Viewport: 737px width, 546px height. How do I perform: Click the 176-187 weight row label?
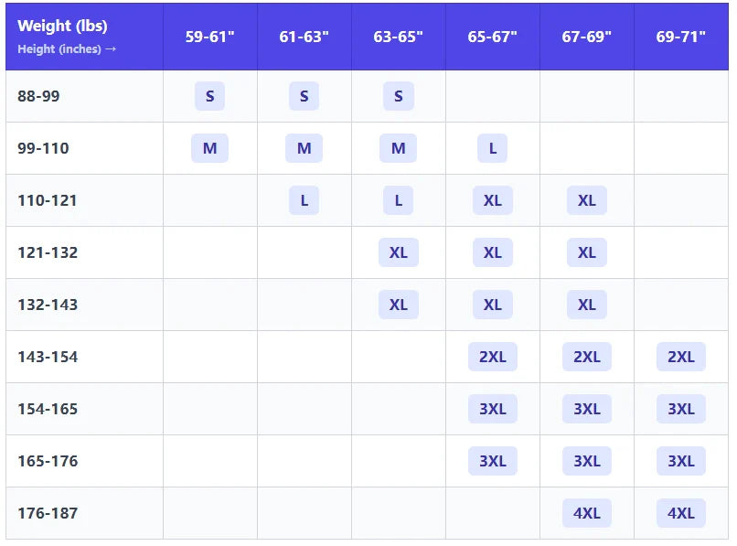point(48,513)
